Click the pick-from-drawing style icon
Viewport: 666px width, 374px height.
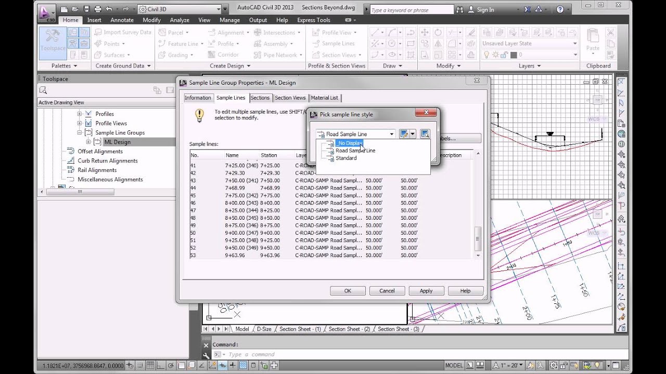pos(425,134)
